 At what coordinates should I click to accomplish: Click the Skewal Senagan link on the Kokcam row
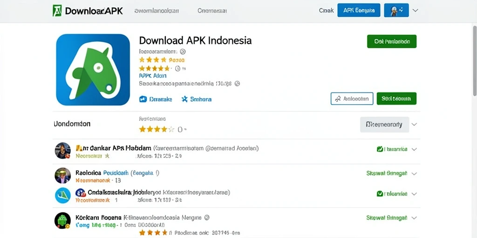387,218
